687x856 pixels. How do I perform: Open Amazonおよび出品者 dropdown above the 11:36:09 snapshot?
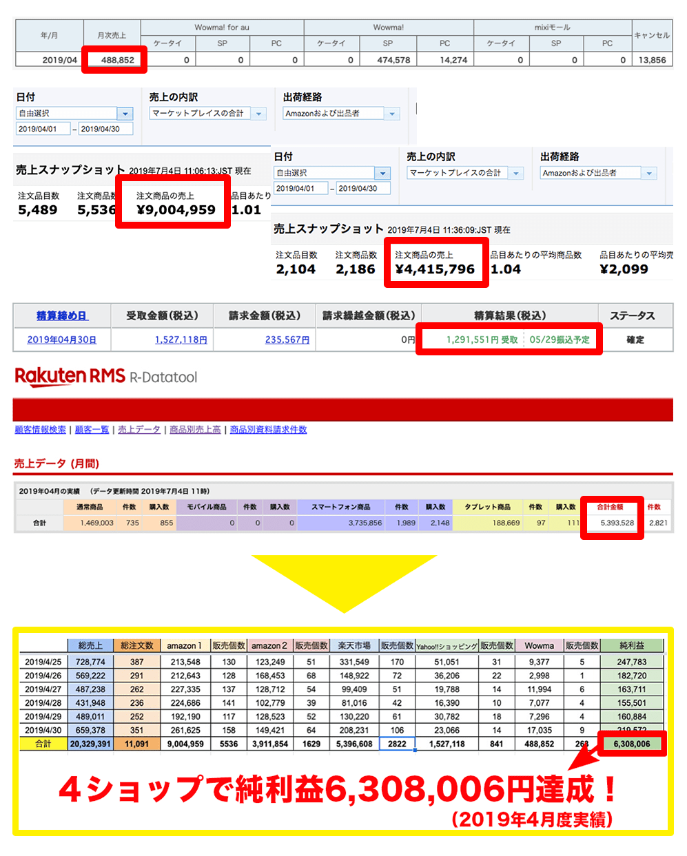(x=598, y=173)
